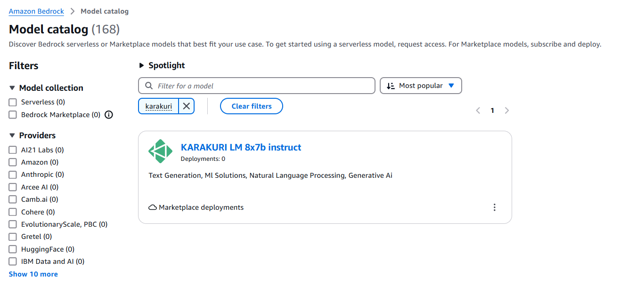
Task: Open the three-dot menu on KARAKURI card
Action: tap(494, 207)
